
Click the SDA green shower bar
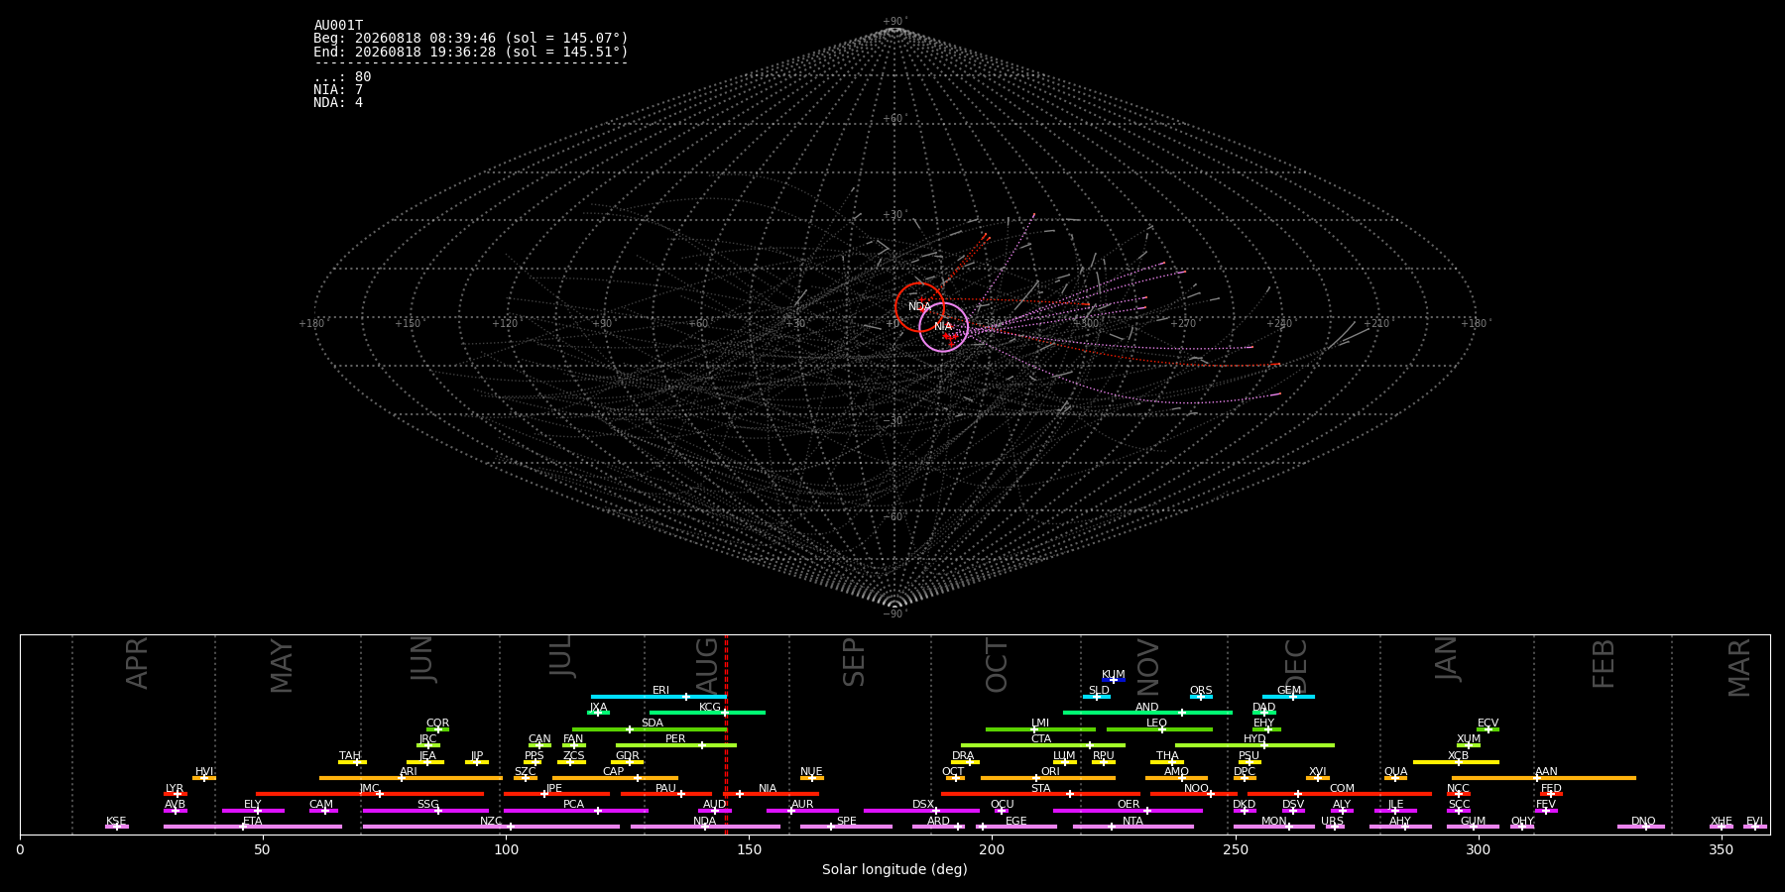tap(650, 729)
